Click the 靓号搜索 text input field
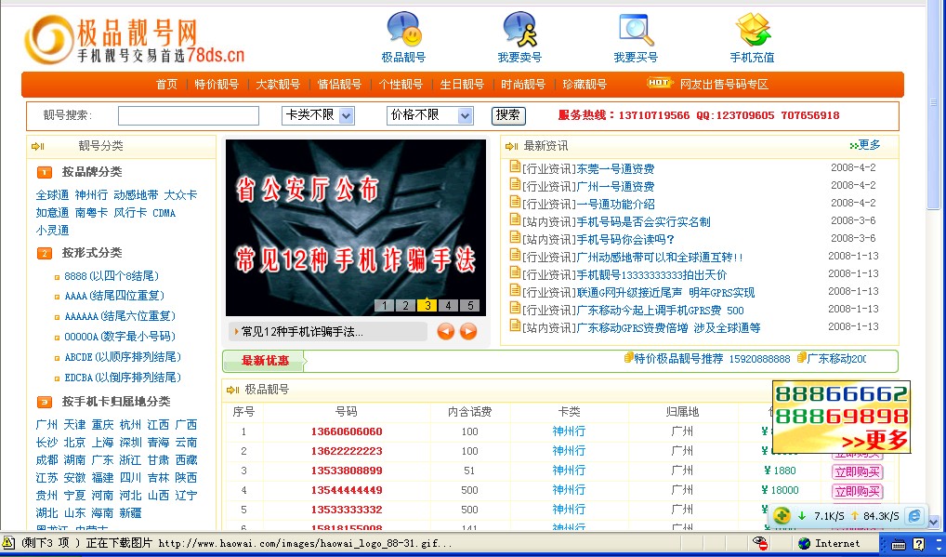 pyautogui.click(x=189, y=115)
